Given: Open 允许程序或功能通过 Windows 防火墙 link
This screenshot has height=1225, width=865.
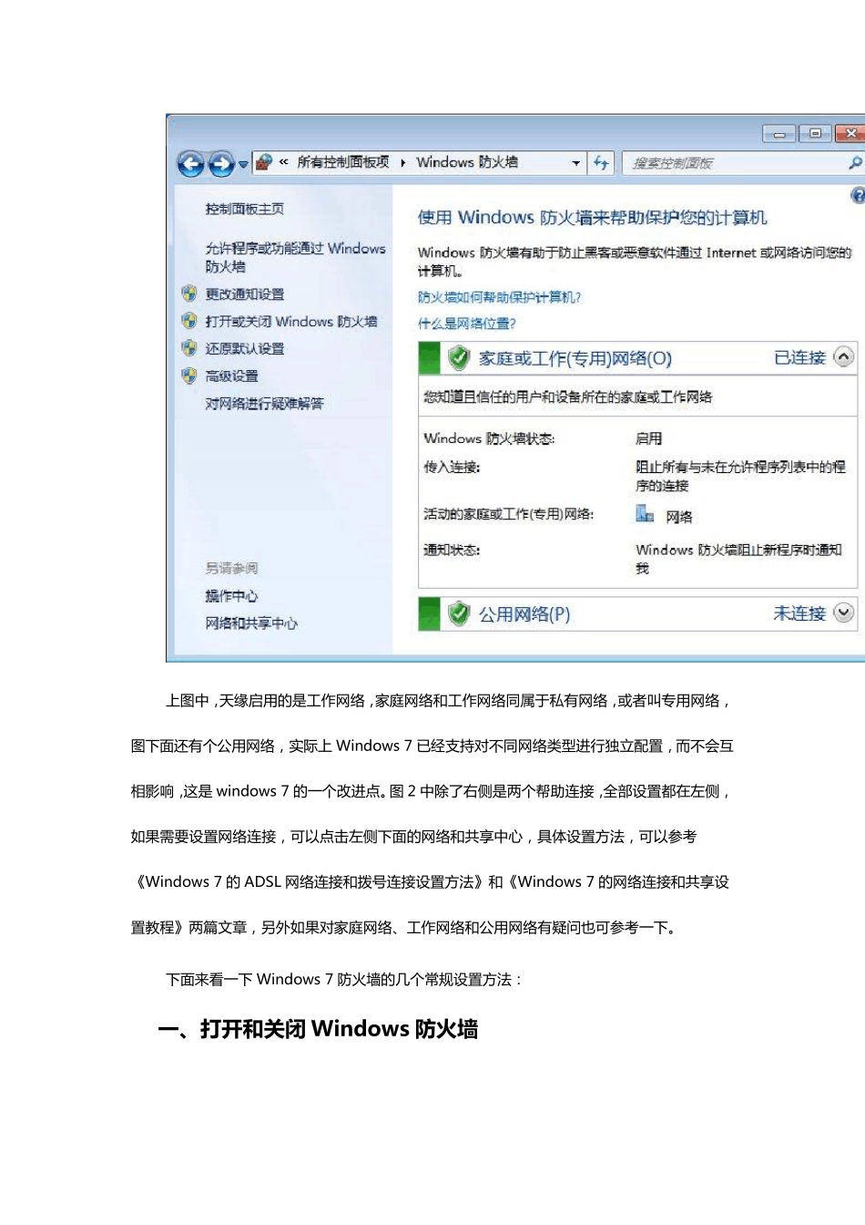Looking at the screenshot, I should [x=295, y=257].
